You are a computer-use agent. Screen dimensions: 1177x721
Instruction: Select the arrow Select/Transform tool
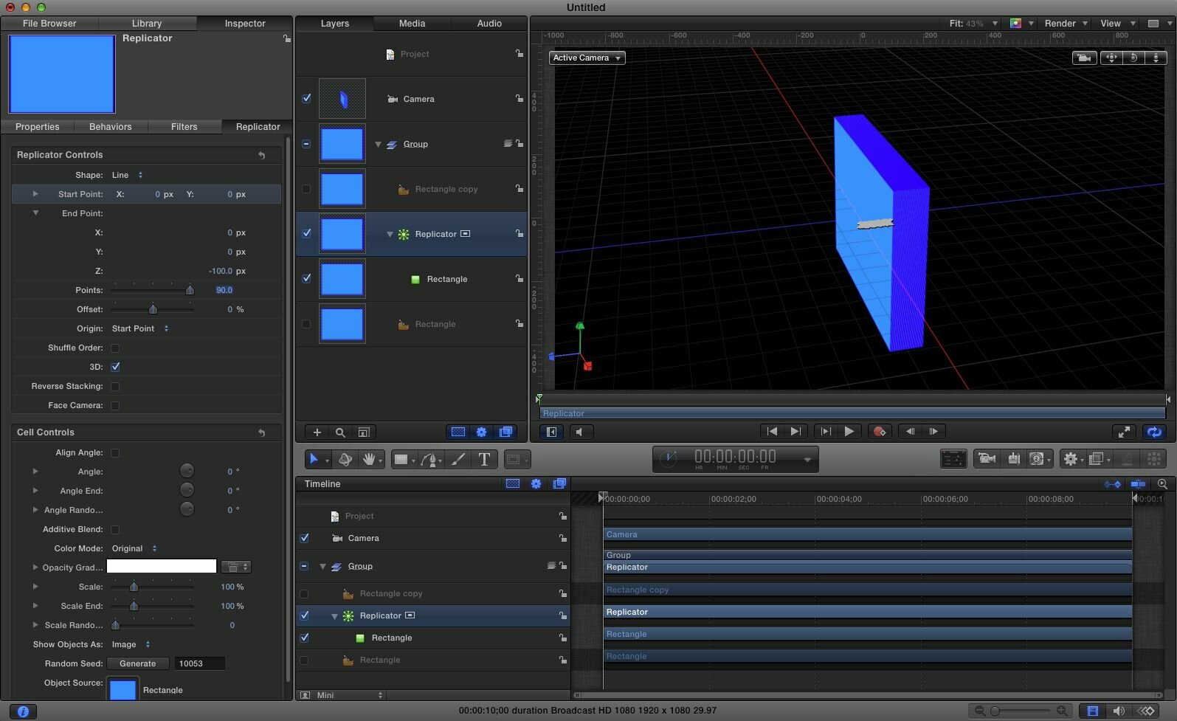pyautogui.click(x=314, y=459)
